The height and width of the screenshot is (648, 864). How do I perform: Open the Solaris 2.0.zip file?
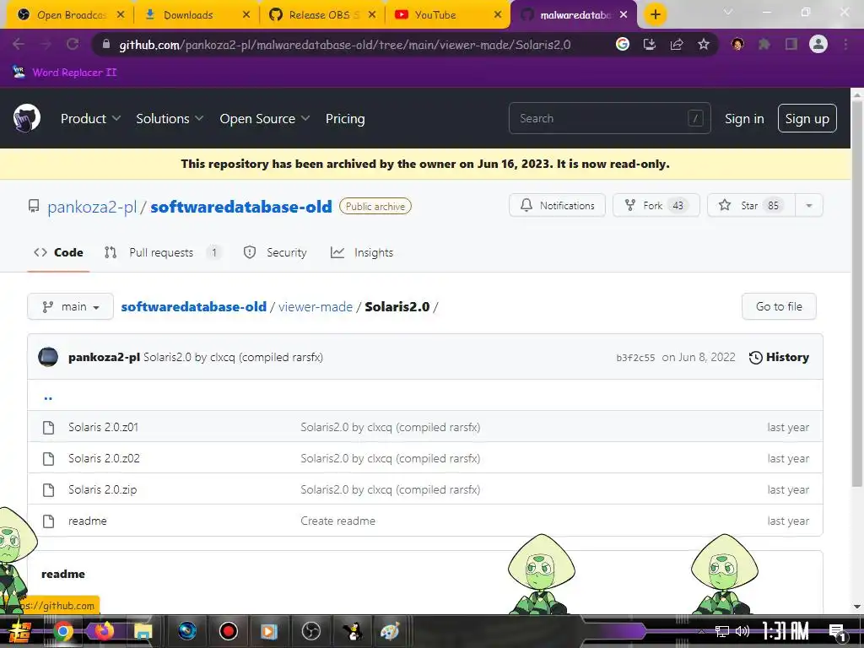coord(102,490)
